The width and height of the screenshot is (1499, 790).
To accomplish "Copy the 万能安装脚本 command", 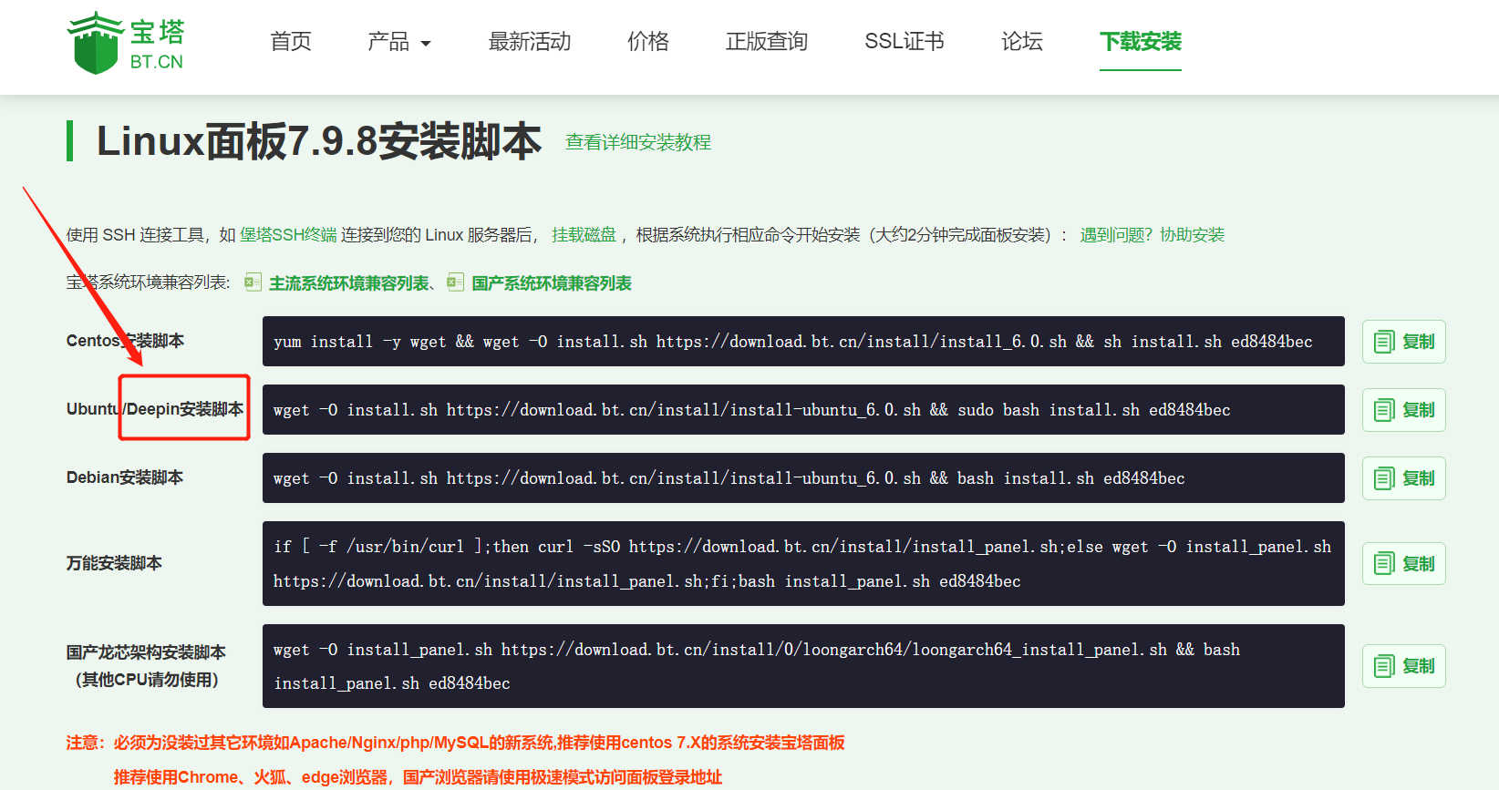I will (1404, 563).
